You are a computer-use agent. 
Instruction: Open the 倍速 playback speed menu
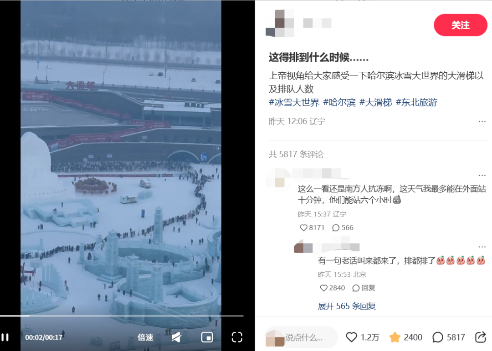pos(145,337)
